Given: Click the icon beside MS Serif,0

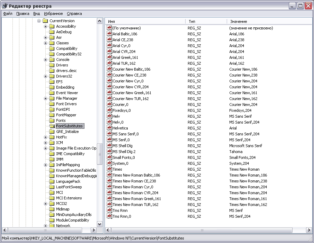Looking at the screenshot, I should (109, 139).
